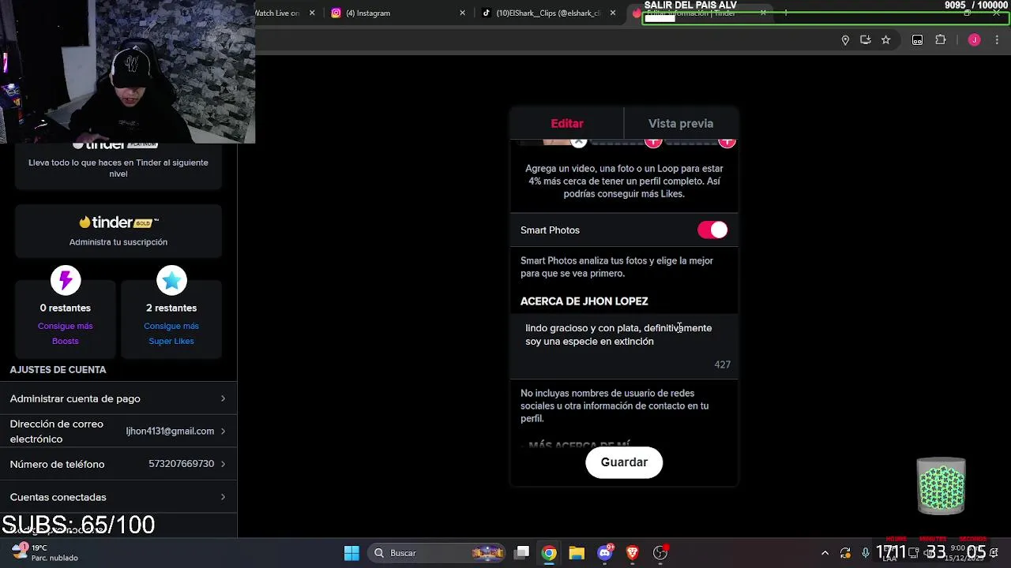
Task: Click Consigue más Super Likes link
Action: [171, 333]
